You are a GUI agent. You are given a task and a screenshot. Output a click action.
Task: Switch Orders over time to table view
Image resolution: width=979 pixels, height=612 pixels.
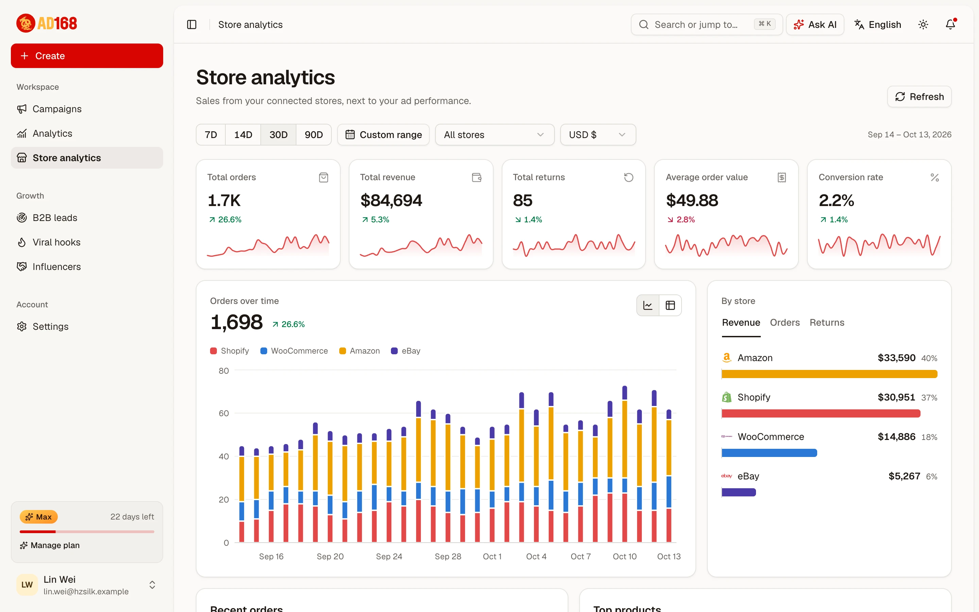670,305
